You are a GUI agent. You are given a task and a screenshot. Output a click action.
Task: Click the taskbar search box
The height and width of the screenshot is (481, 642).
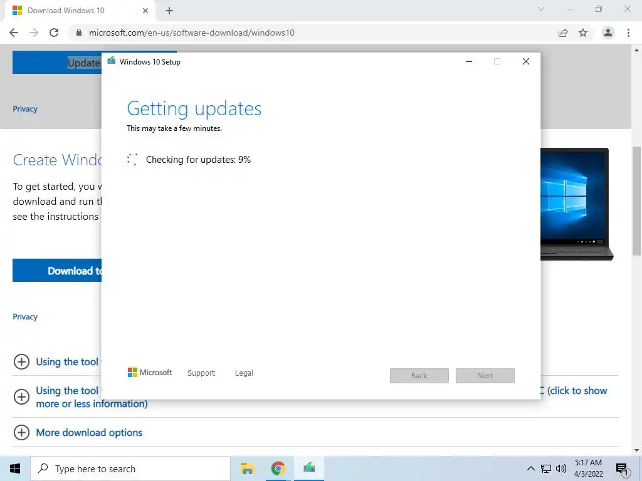130,468
